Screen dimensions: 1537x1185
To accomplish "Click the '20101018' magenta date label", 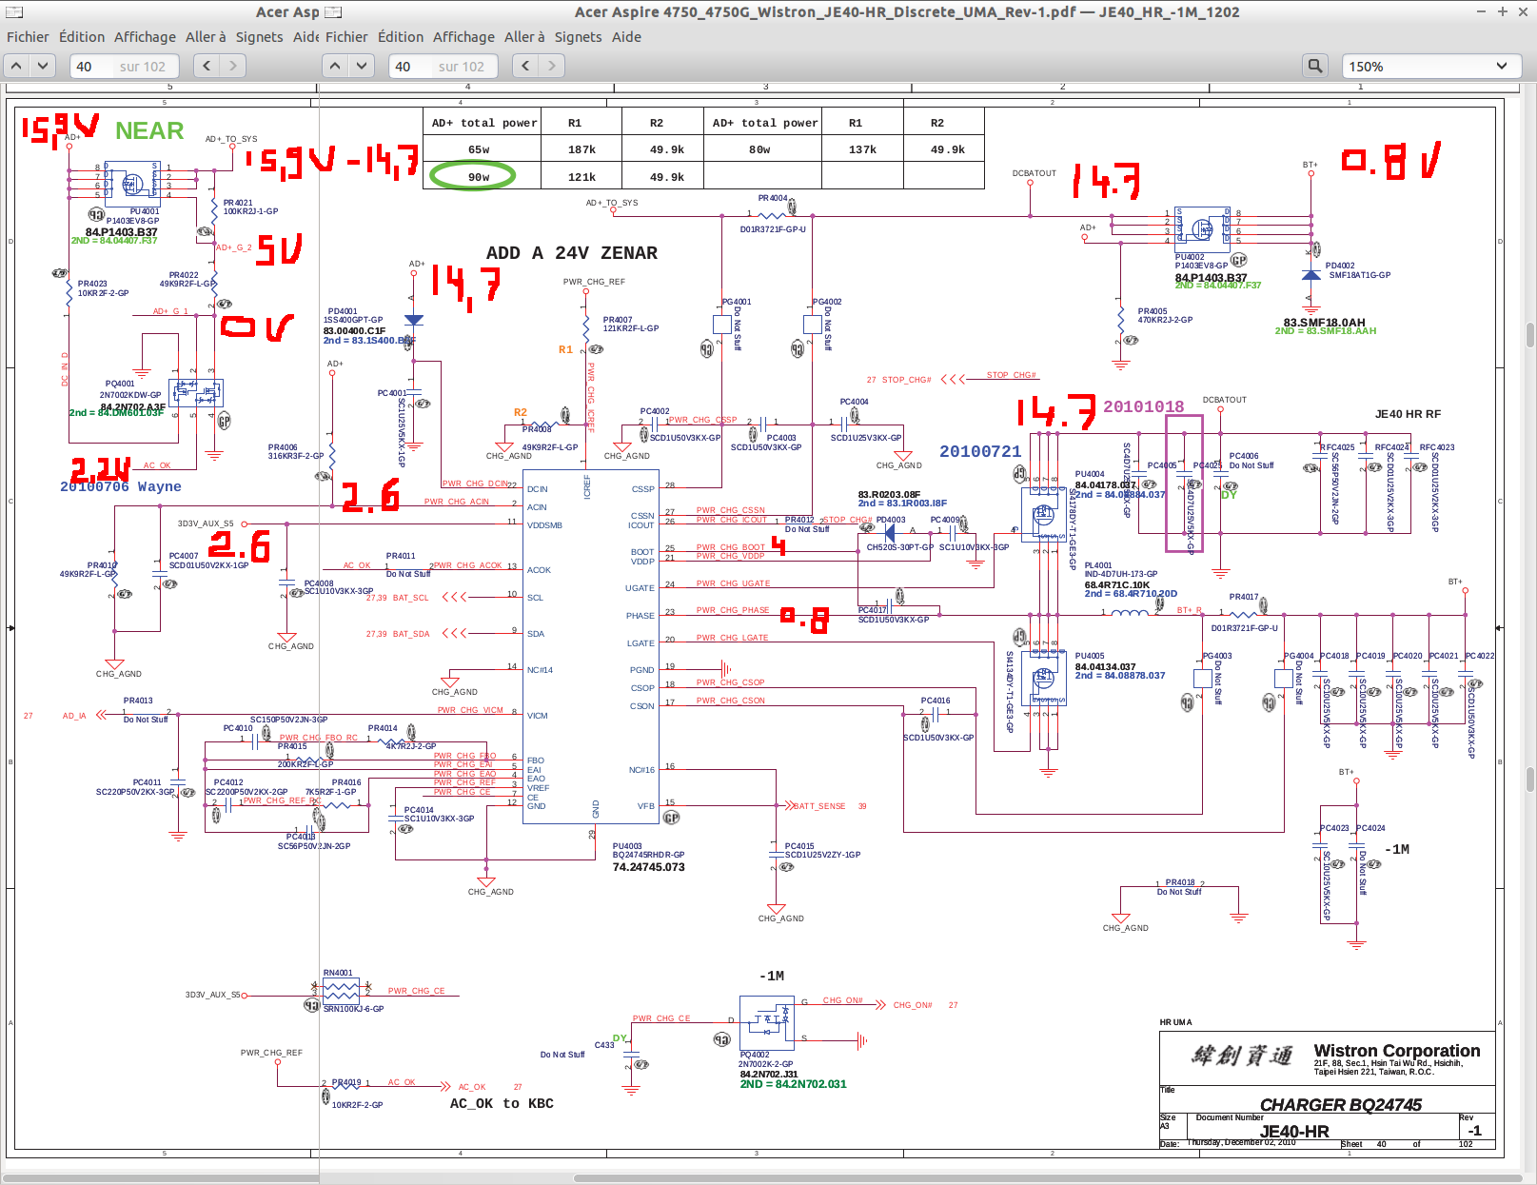I will 1144,406.
